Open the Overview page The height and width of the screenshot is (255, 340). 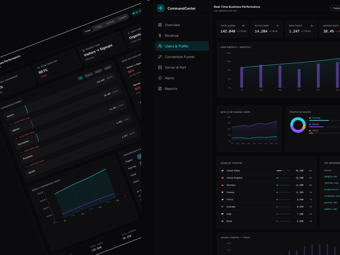[182, 25]
